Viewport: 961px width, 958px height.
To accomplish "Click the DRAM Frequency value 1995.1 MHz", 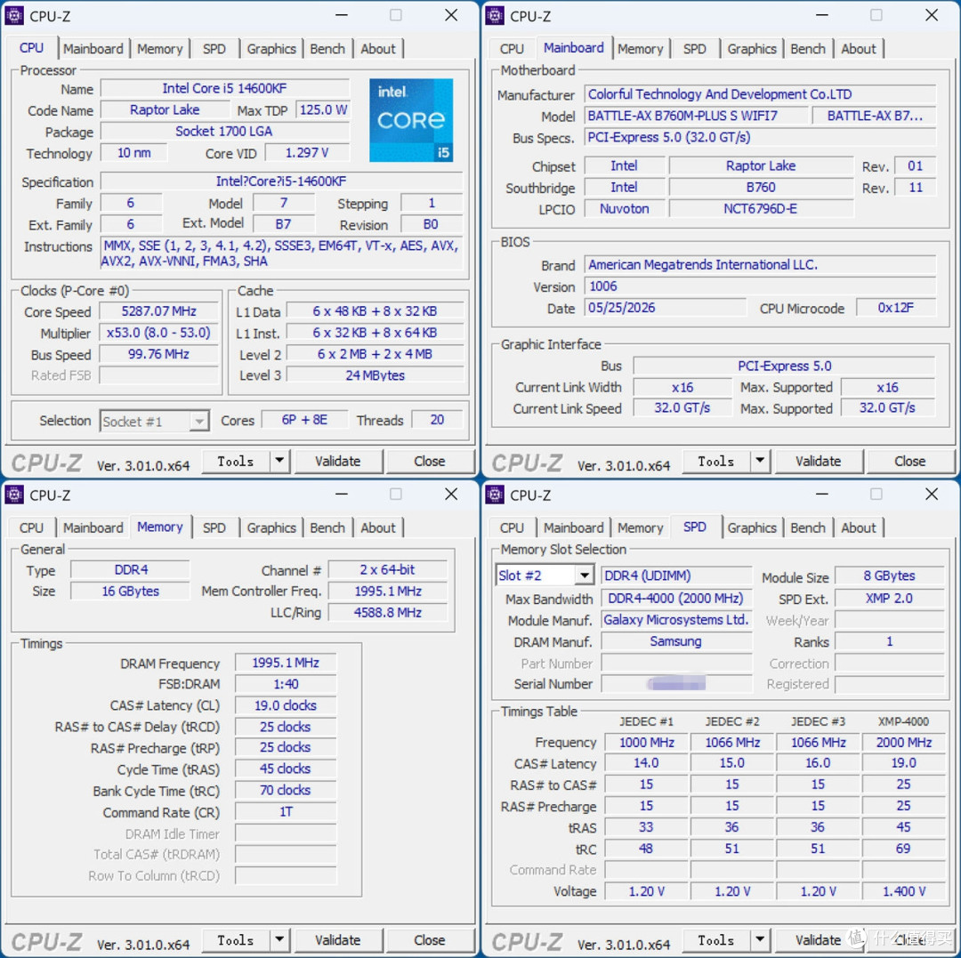I will point(286,663).
